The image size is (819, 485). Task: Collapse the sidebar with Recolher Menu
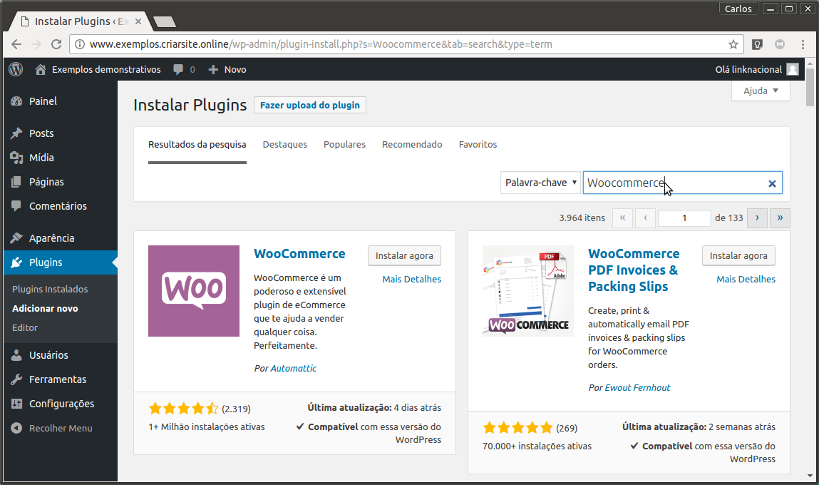click(x=51, y=428)
